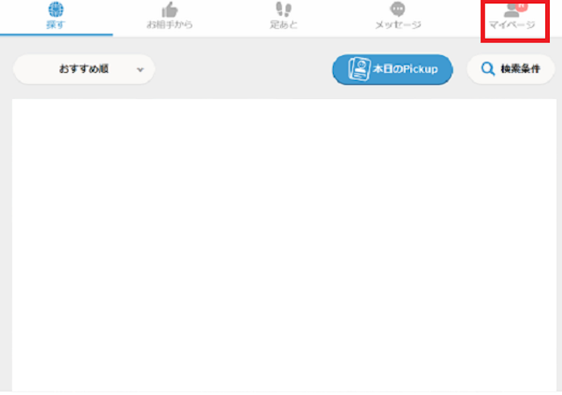Click the empty white results panel

285,245
